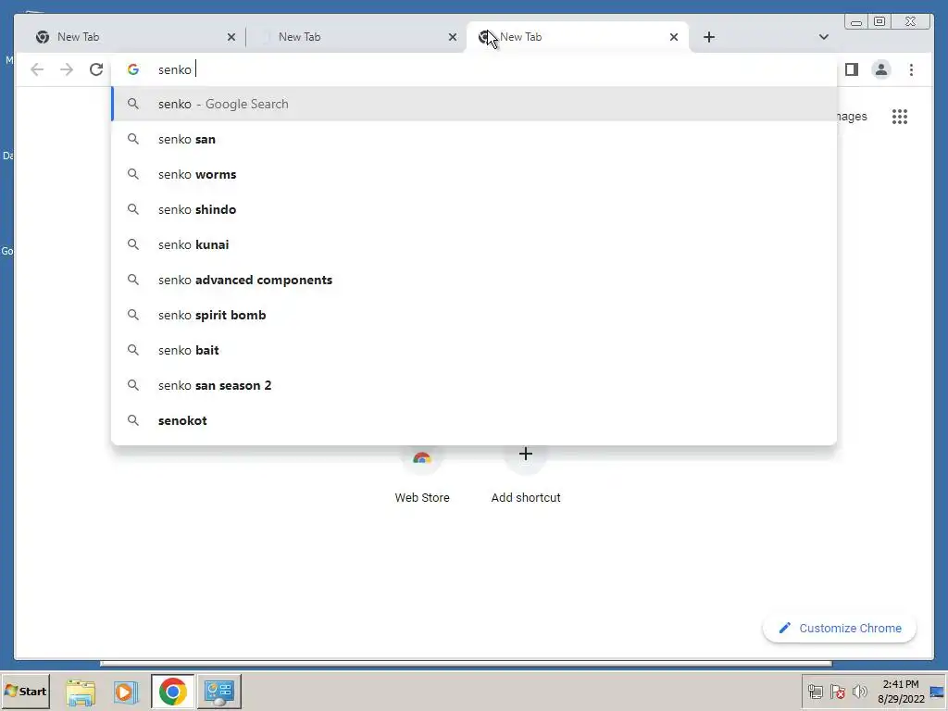Click the network tray icon
The width and height of the screenshot is (948, 711).
tap(815, 691)
